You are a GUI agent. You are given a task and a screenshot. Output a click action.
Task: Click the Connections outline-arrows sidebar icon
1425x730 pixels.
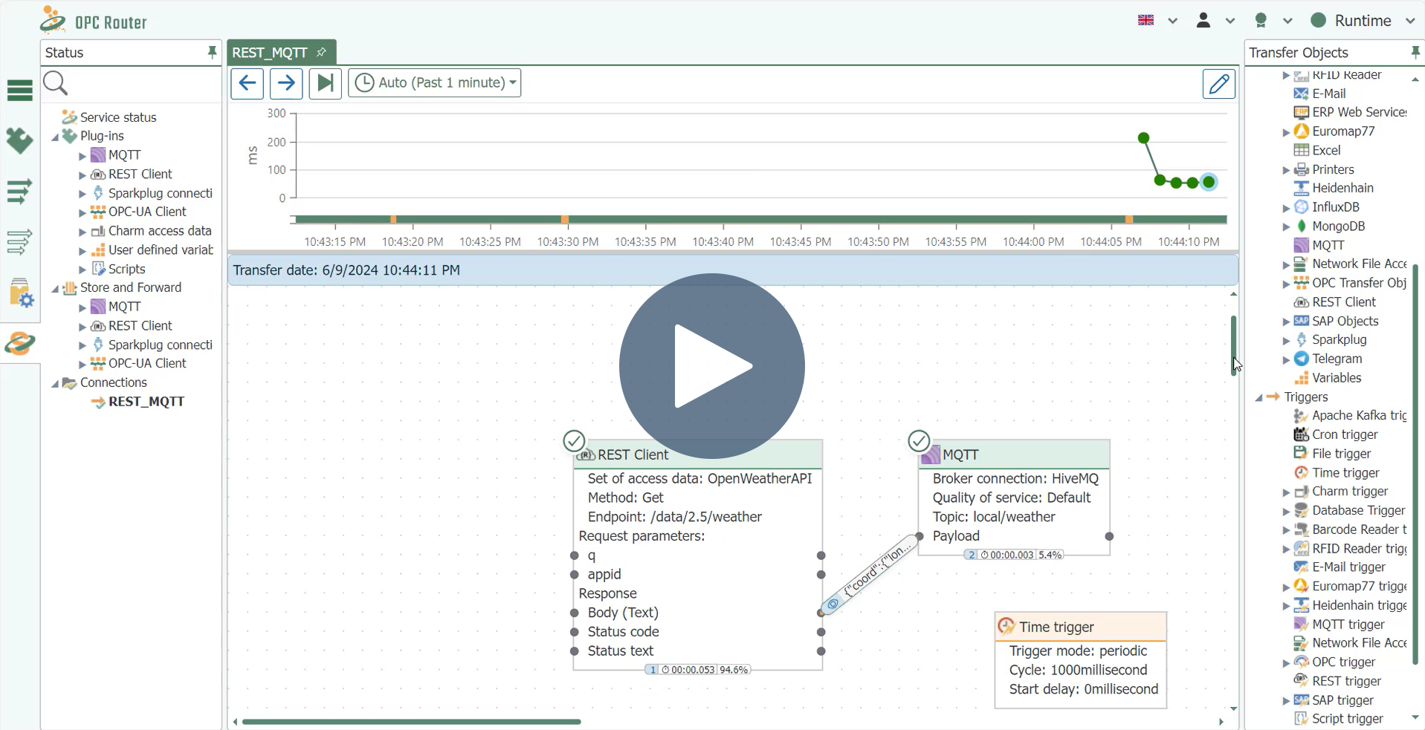19,241
